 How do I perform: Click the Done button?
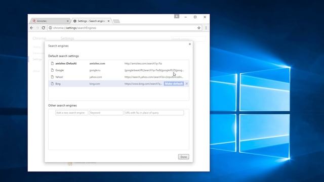pyautogui.click(x=183, y=157)
